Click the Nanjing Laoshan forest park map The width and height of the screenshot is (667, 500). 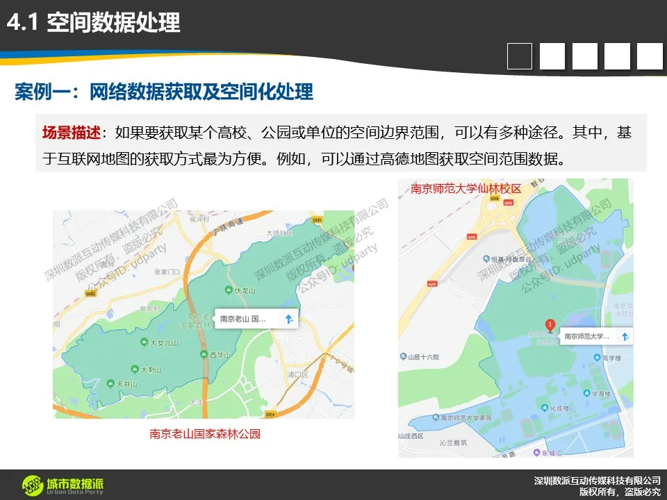tap(204, 314)
